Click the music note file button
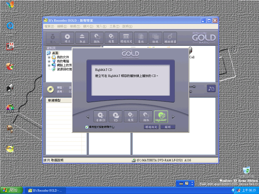The image size is (259, 194). coord(211,89)
